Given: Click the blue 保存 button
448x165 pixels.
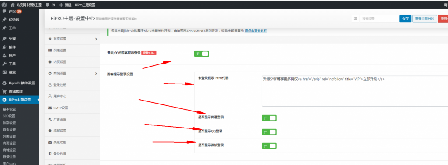Looking at the screenshot, I should [x=405, y=18].
